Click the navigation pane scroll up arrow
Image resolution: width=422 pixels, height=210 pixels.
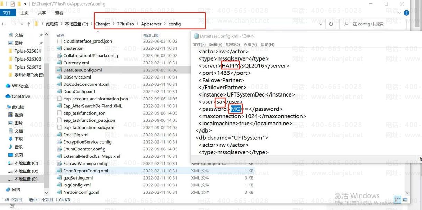47,34
